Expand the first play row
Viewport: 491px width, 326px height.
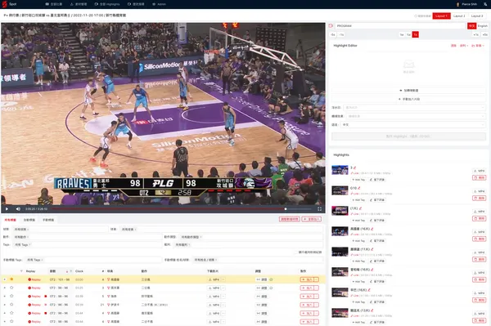pyautogui.click(x=5, y=279)
